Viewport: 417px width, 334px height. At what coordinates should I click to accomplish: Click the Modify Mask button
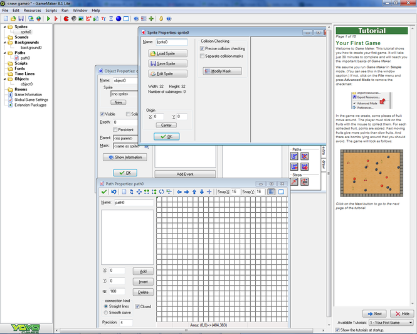tap(223, 71)
